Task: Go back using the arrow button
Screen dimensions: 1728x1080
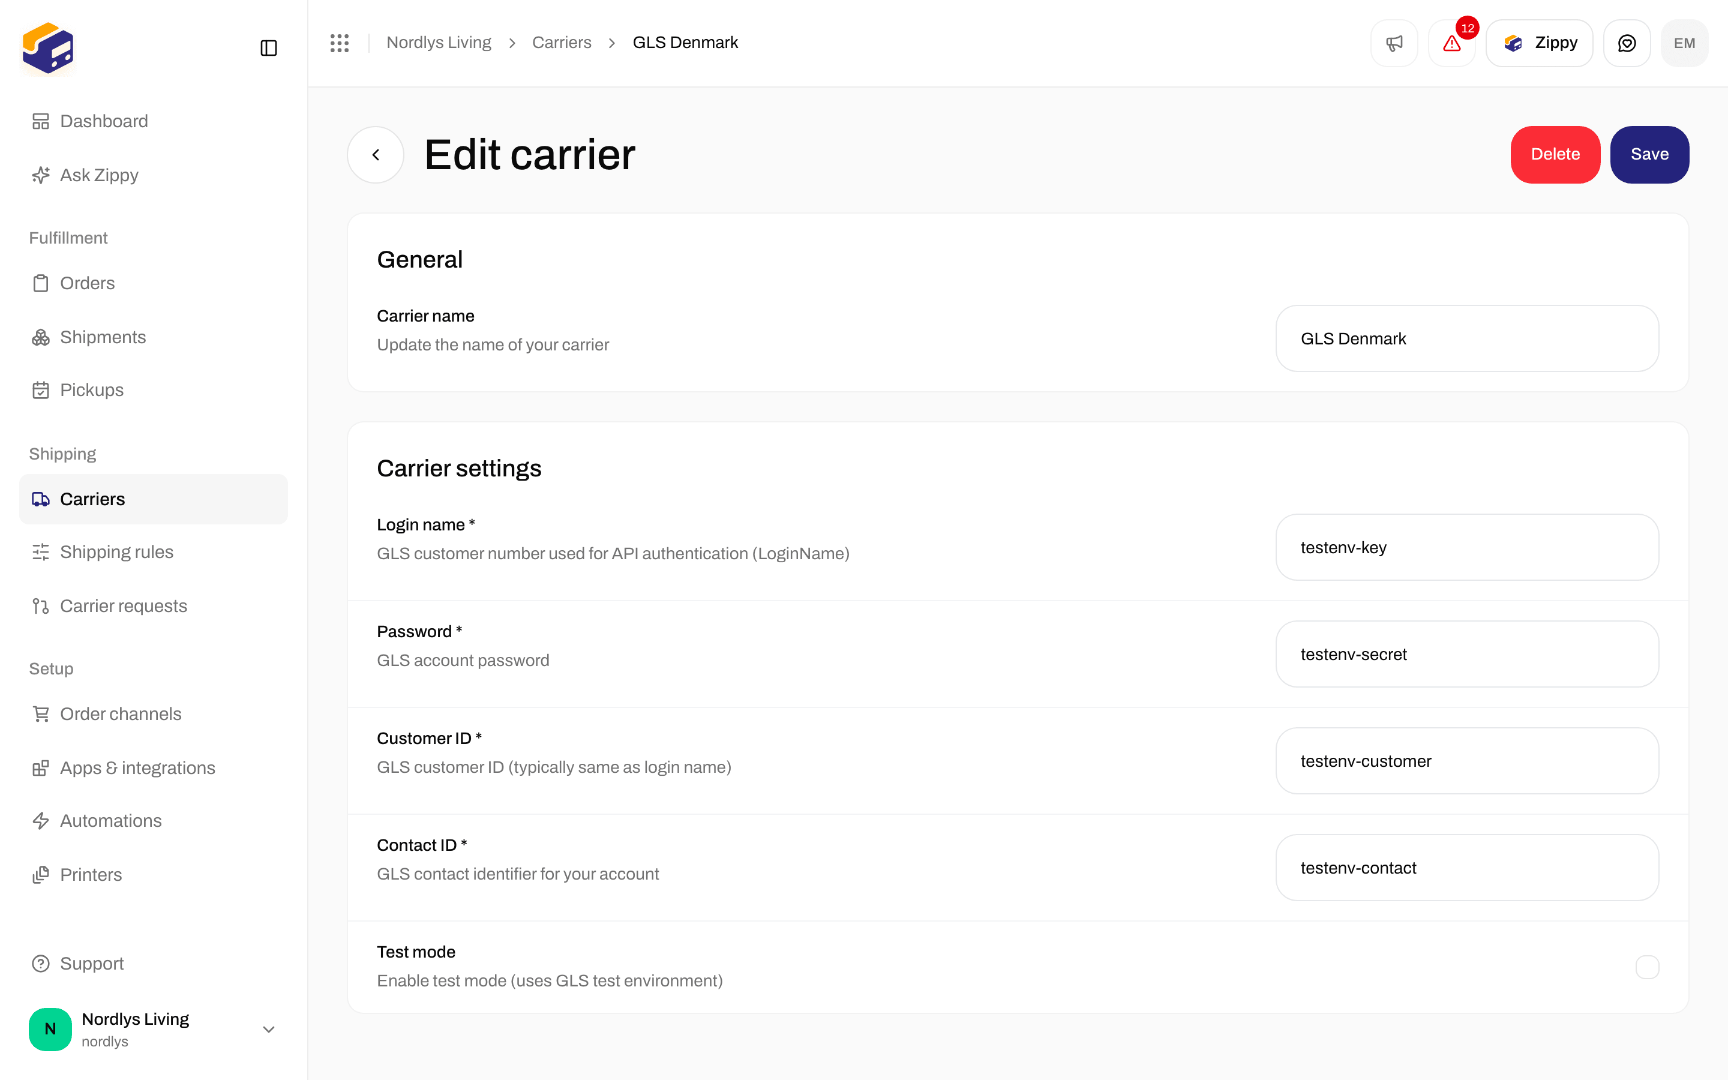Action: point(376,154)
